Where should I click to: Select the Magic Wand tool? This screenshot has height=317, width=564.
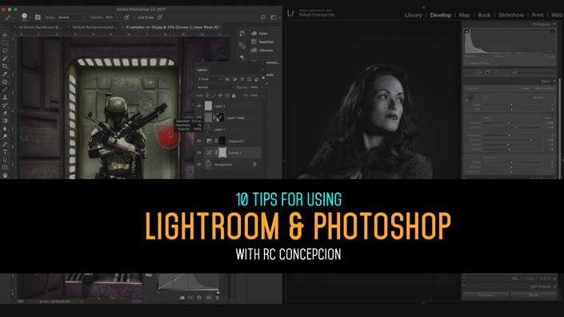click(x=5, y=58)
